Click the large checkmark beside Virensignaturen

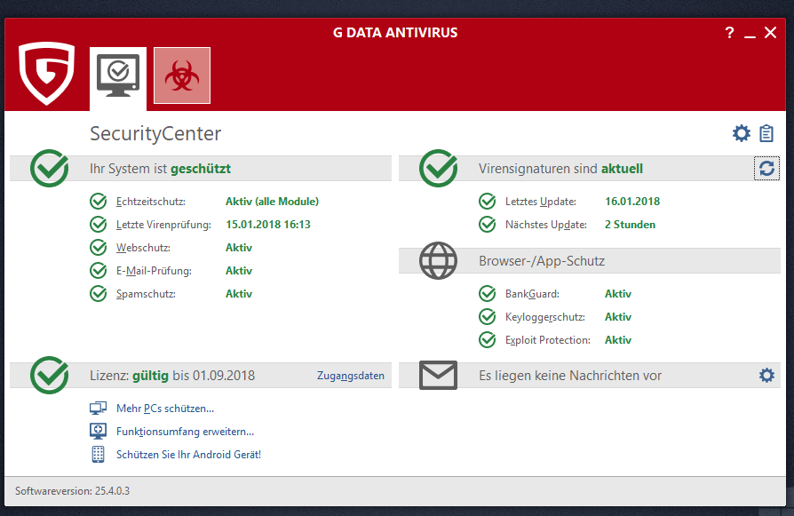tap(439, 168)
